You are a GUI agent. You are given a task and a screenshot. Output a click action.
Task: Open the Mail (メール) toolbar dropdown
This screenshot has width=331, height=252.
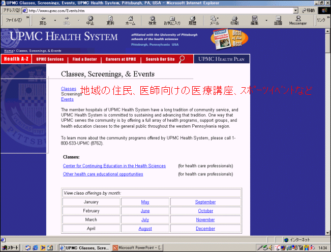[215, 20]
